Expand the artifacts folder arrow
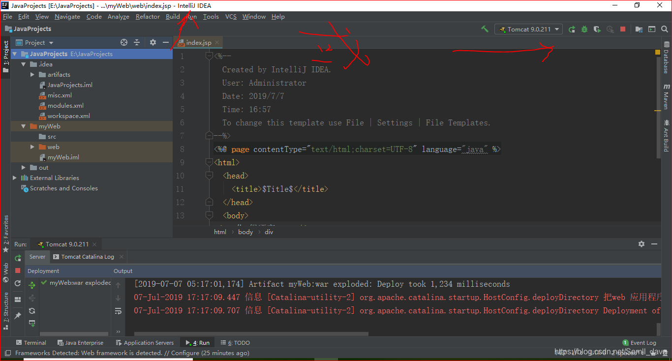The width and height of the screenshot is (672, 361). click(x=32, y=75)
